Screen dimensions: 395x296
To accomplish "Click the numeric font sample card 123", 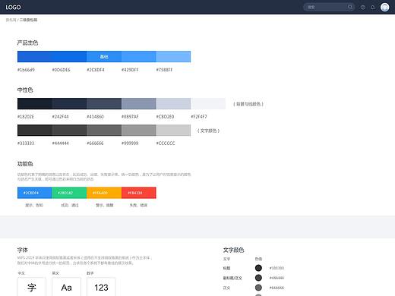I will (101, 287).
